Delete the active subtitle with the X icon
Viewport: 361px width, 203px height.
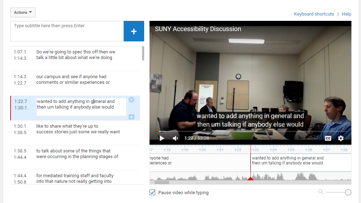coord(131,100)
